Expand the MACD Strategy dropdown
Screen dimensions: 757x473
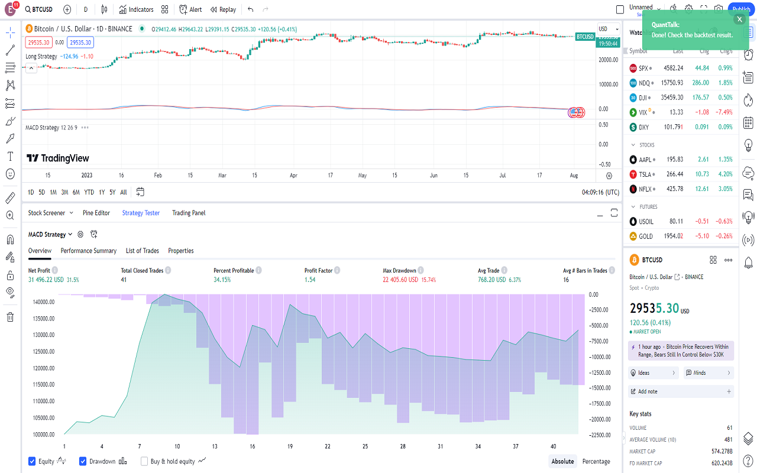(x=70, y=235)
